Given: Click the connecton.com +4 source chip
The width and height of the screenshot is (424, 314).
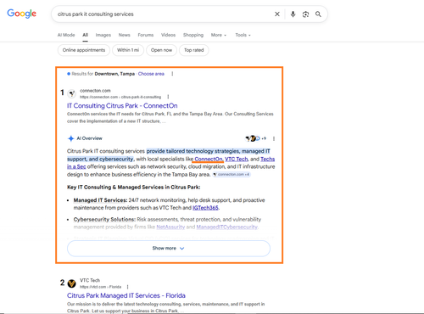Looking at the screenshot, I should coord(232,174).
